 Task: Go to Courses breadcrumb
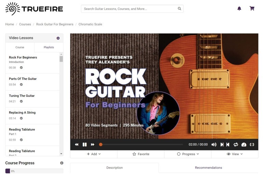[25, 24]
